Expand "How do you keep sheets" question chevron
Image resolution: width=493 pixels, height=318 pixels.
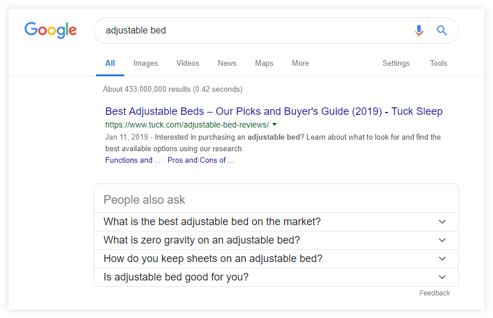[x=442, y=259]
